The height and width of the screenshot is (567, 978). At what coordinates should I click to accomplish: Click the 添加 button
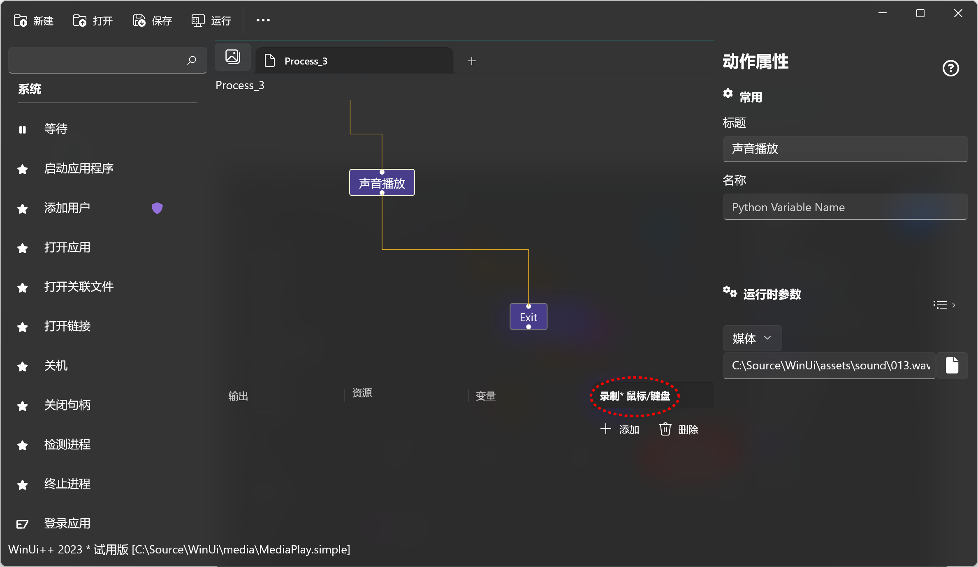(620, 429)
